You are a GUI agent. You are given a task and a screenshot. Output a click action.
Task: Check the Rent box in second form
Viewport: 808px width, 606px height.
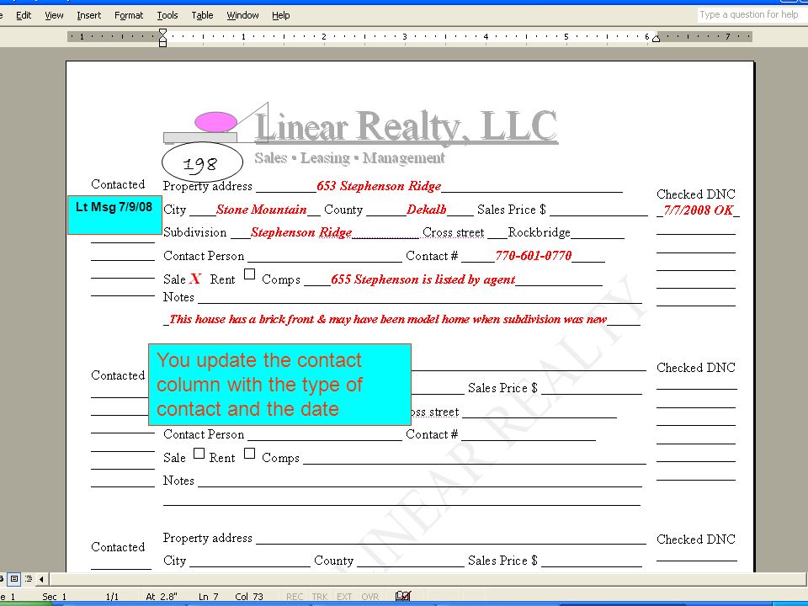pyautogui.click(x=249, y=454)
